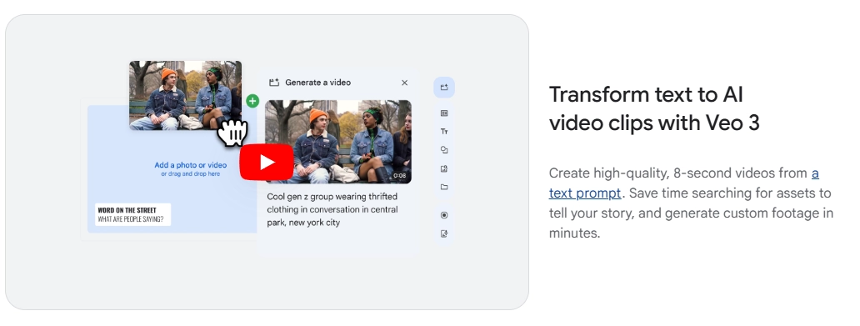The width and height of the screenshot is (860, 326).
Task: Click heading 'Transform text to AI video clips'
Action: pos(654,108)
